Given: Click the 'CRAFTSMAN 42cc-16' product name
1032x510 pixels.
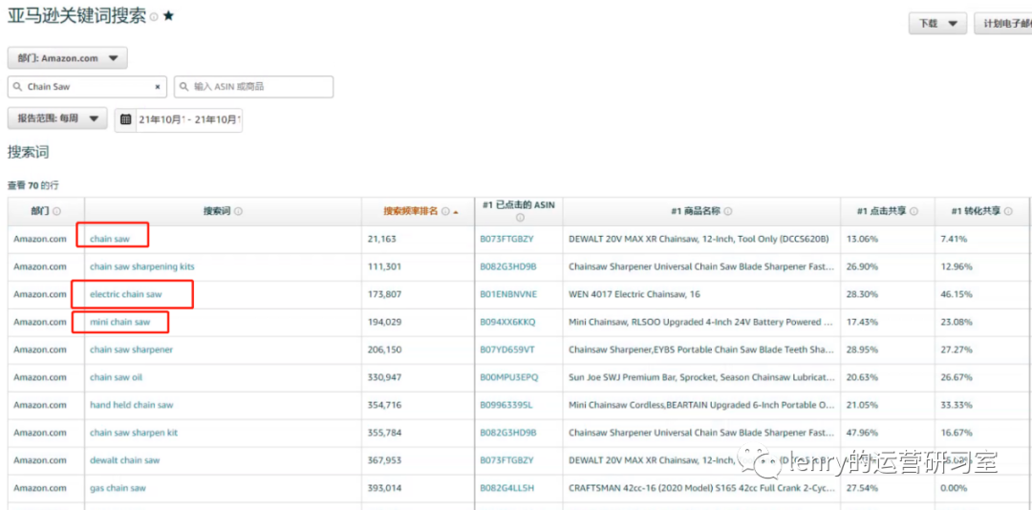Looking at the screenshot, I should pyautogui.click(x=701, y=488).
